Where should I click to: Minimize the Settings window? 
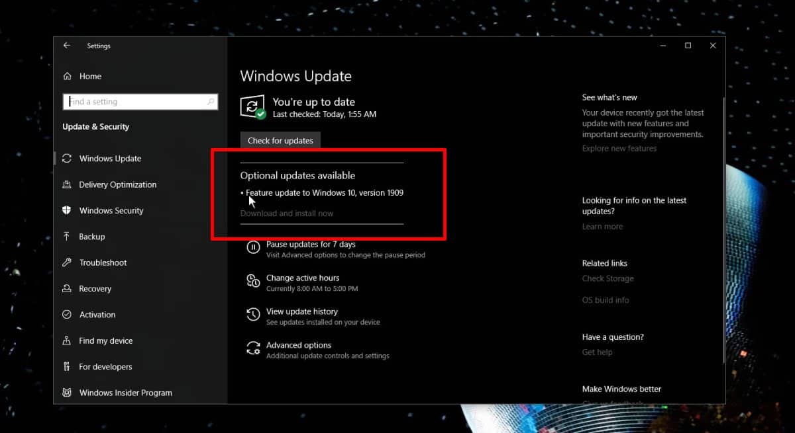click(x=663, y=46)
